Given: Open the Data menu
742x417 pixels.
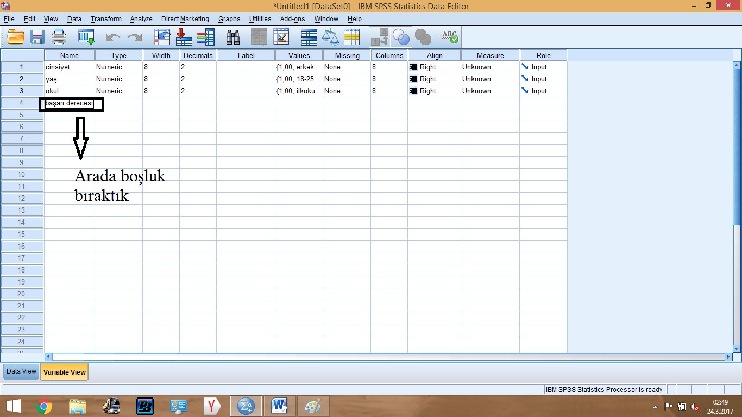Looking at the screenshot, I should pos(74,19).
